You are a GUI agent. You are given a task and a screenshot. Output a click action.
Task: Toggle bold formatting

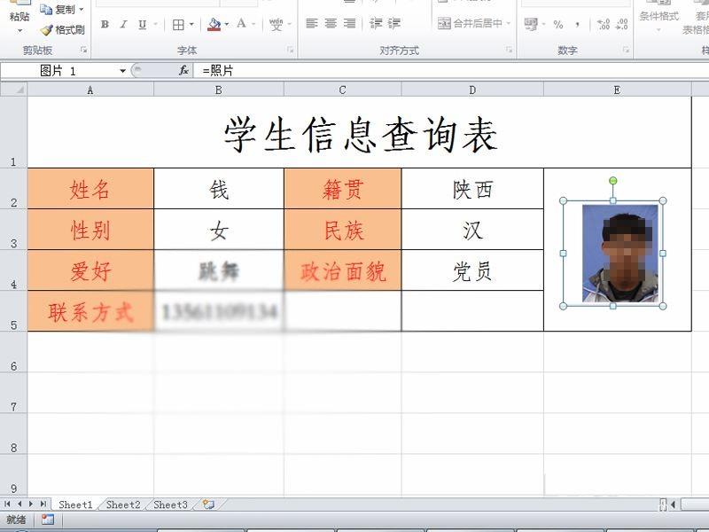(x=105, y=23)
